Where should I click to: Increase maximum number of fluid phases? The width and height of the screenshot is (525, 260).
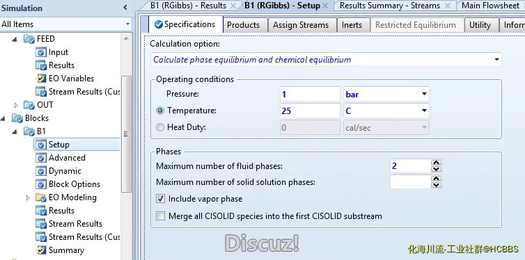[436, 163]
